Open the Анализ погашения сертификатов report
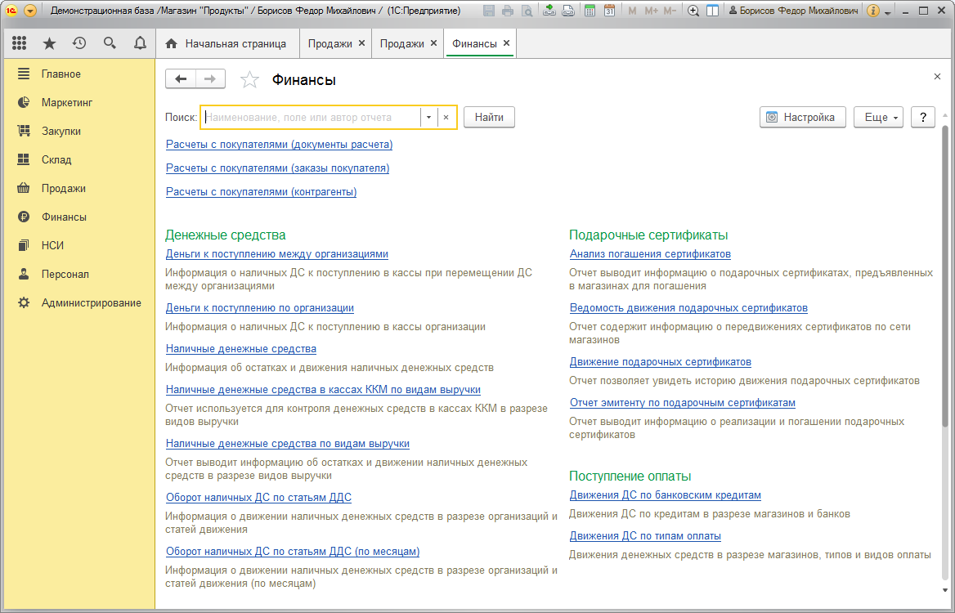Image resolution: width=955 pixels, height=613 pixels. (650, 254)
